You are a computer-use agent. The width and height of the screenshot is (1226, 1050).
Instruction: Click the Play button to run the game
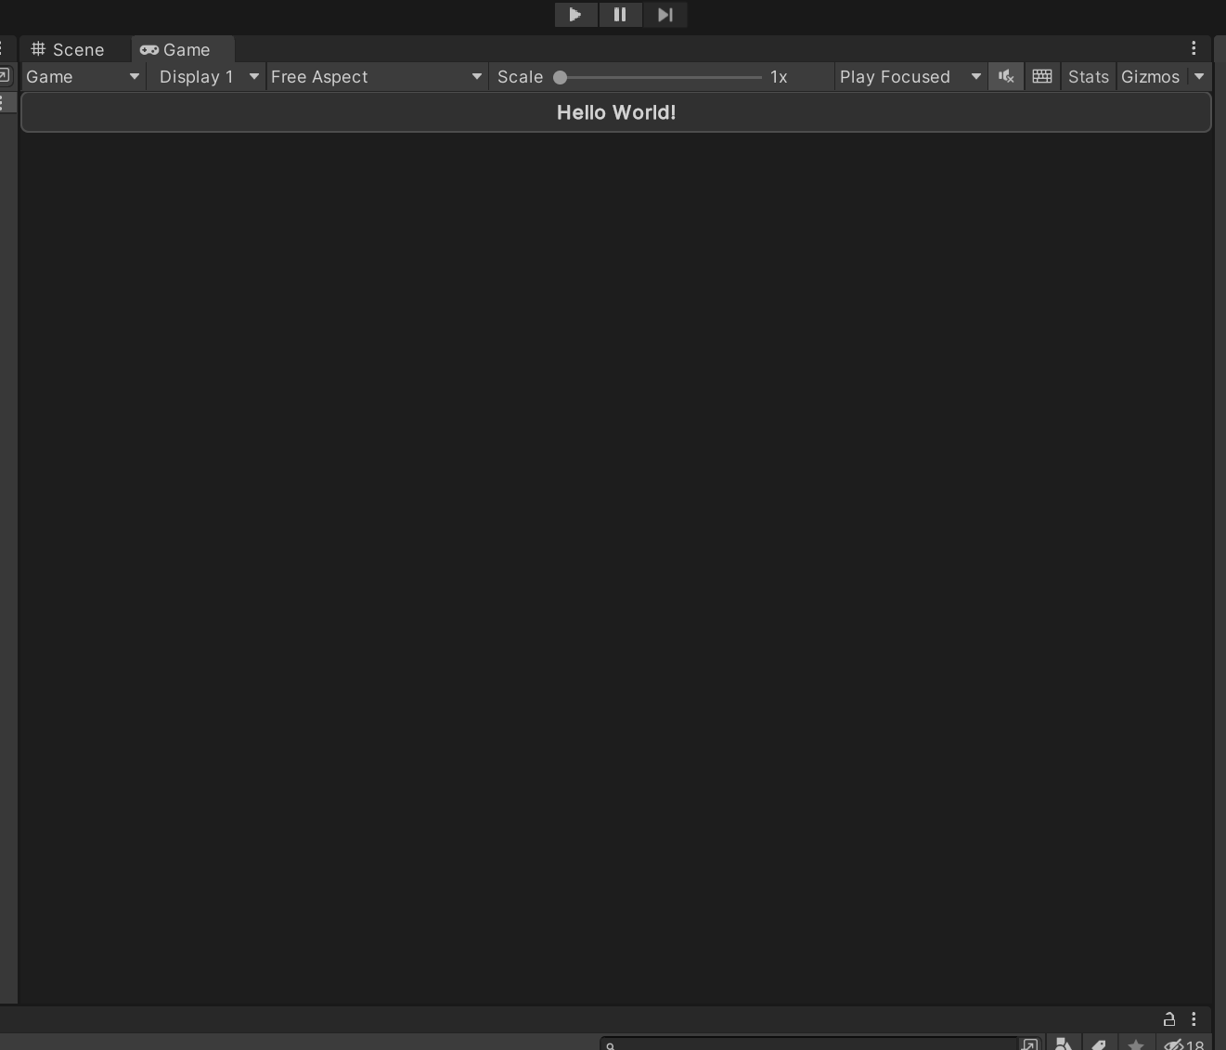(575, 15)
